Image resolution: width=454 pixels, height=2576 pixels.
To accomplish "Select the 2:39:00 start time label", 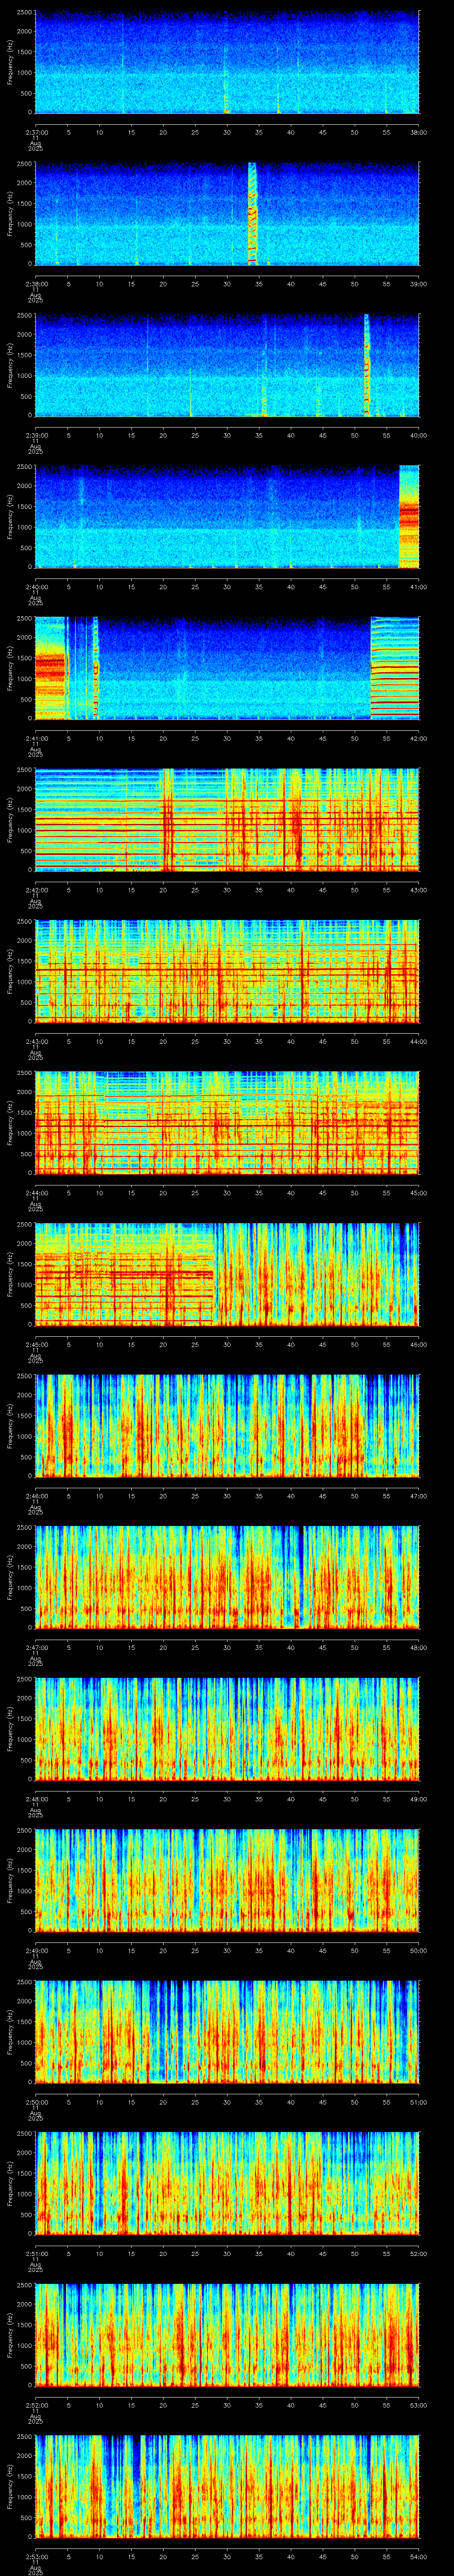I will [x=36, y=435].
